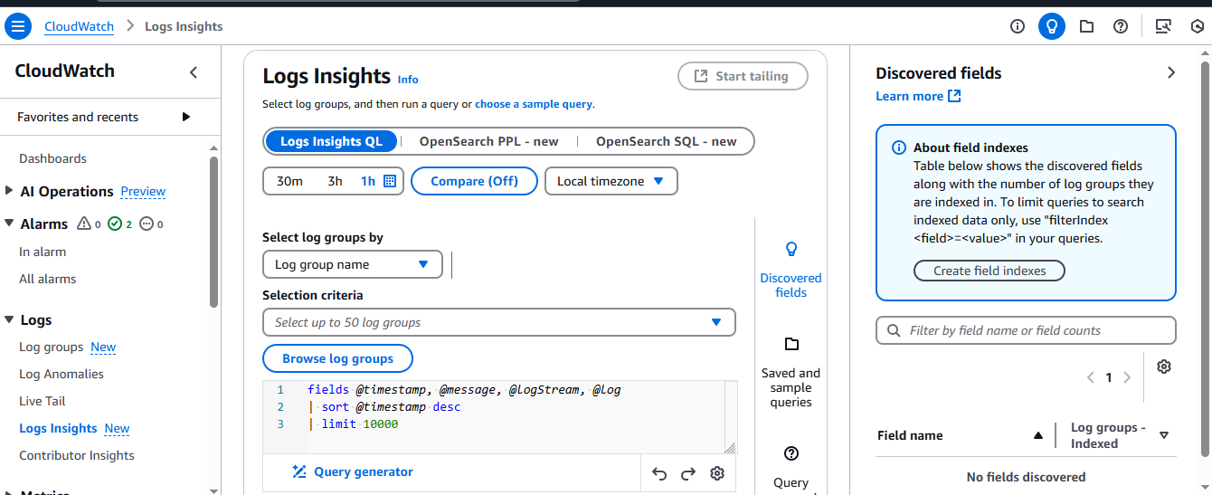Open the Log group name dropdown
Image resolution: width=1212 pixels, height=495 pixels.
coord(353,264)
